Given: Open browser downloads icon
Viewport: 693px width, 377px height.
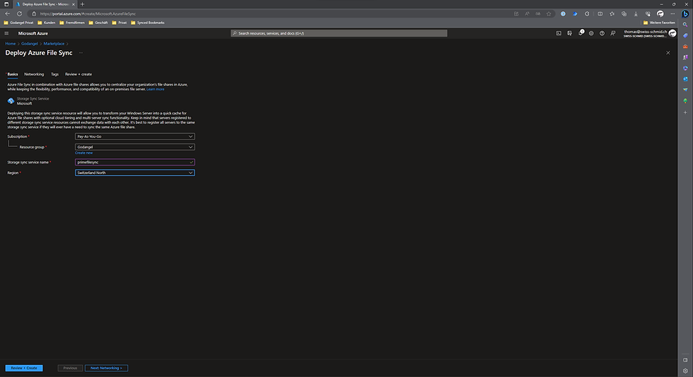Looking at the screenshot, I should 636,13.
